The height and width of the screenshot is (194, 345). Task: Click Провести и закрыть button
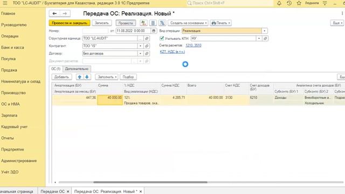(70, 23)
